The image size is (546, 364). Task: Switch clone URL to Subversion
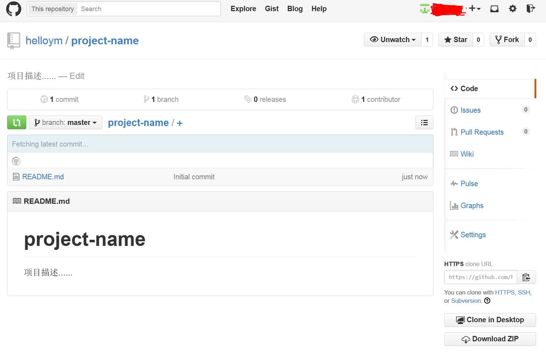point(466,301)
